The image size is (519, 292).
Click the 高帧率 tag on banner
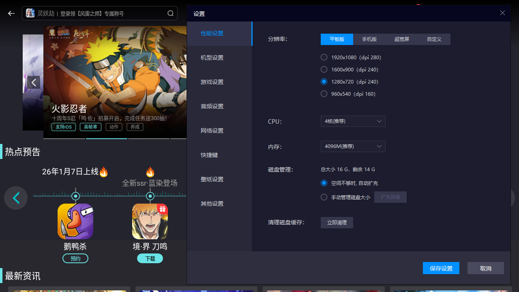[x=90, y=127]
